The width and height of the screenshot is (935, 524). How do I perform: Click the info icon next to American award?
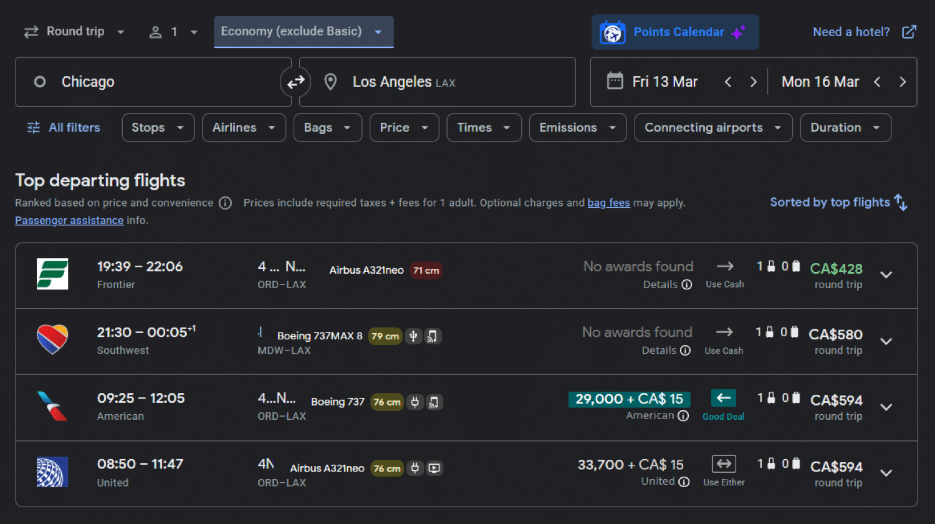[x=683, y=416]
